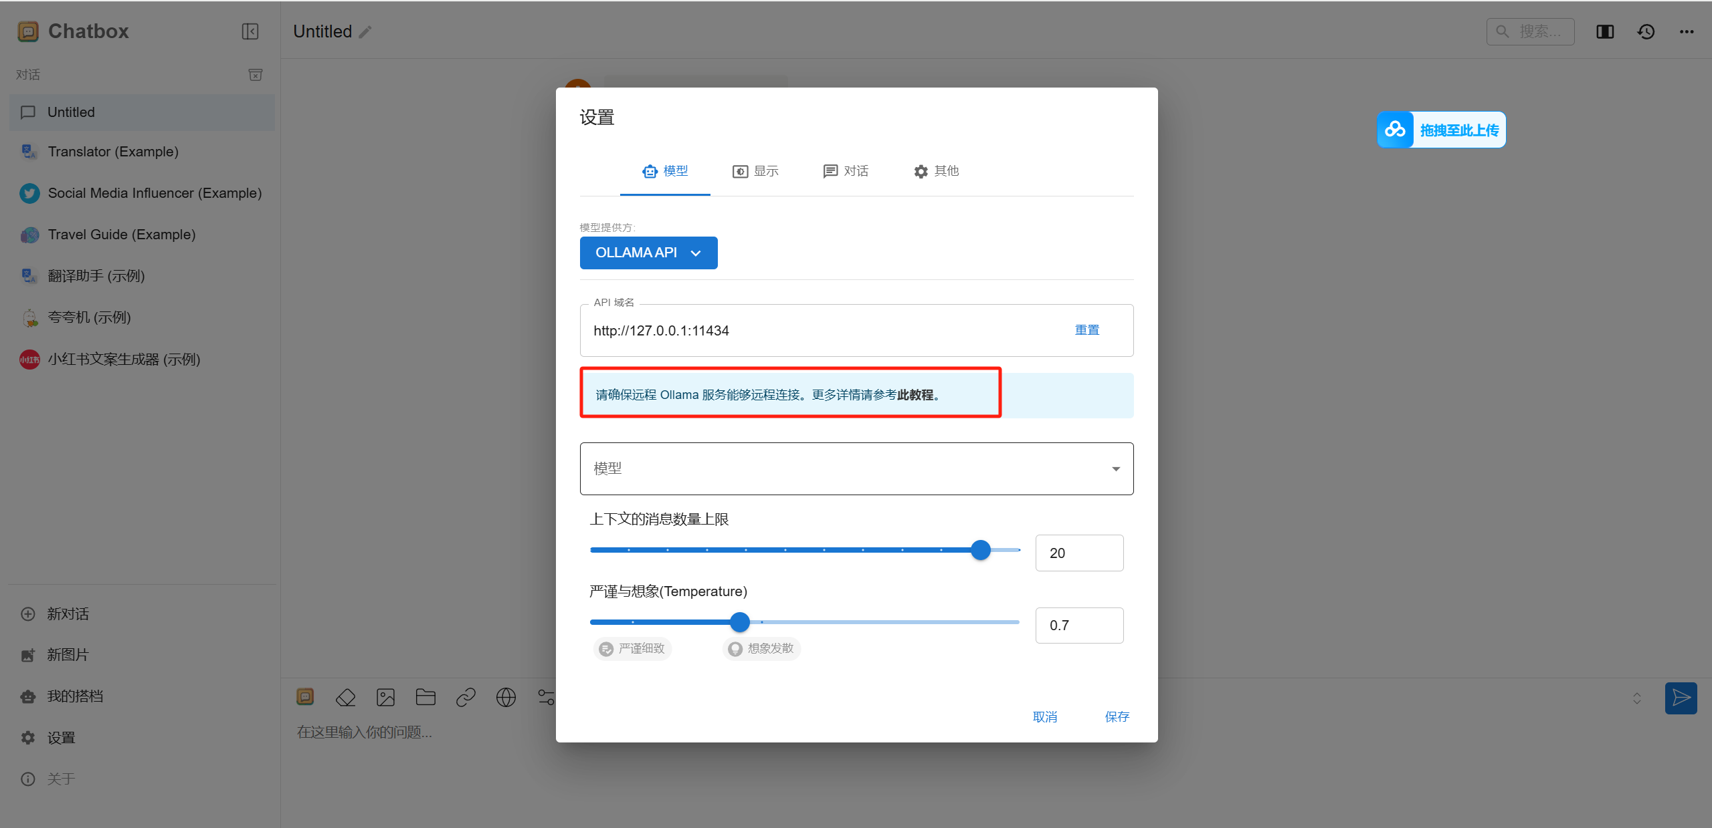Create new image chat with 新图片
Viewport: 1712px width, 828px height.
pos(142,655)
